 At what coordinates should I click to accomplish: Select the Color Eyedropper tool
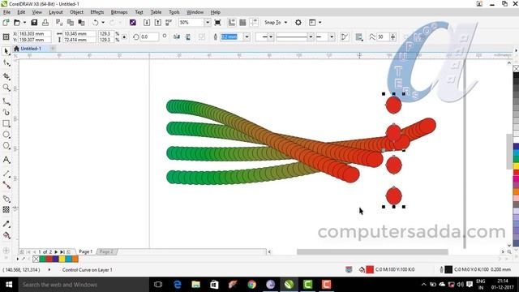point(6,224)
